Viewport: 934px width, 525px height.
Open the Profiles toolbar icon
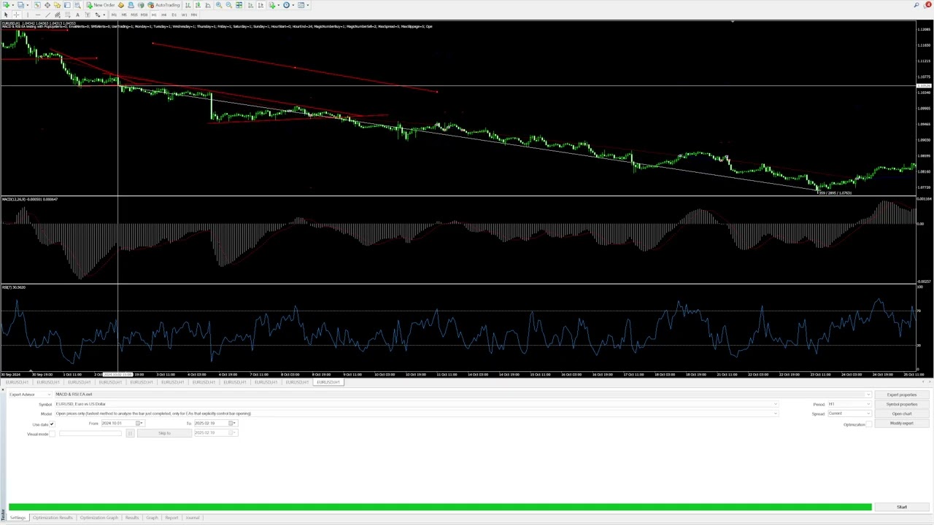click(x=21, y=5)
